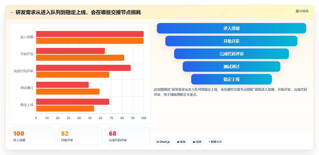Viewport: 319px width, 155px height.
Task: Select the 开始开发 funnel stage
Action: [231, 41]
